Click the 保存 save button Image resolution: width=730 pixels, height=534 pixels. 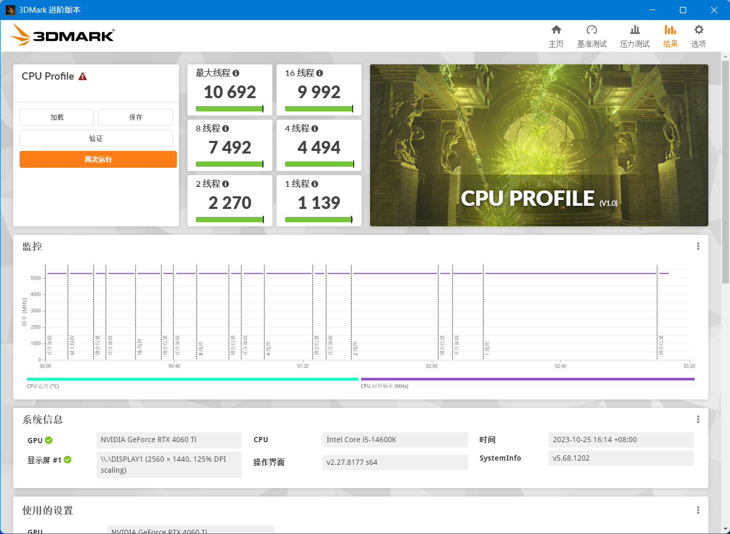[135, 117]
